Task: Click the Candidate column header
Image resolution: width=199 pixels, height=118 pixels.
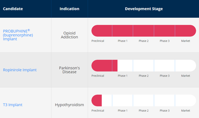Action: (13, 9)
